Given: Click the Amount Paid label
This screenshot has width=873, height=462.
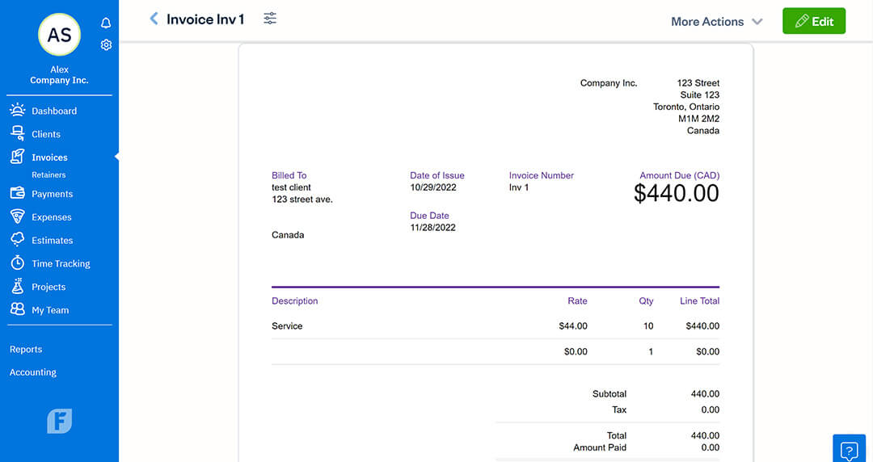Looking at the screenshot, I should (600, 448).
